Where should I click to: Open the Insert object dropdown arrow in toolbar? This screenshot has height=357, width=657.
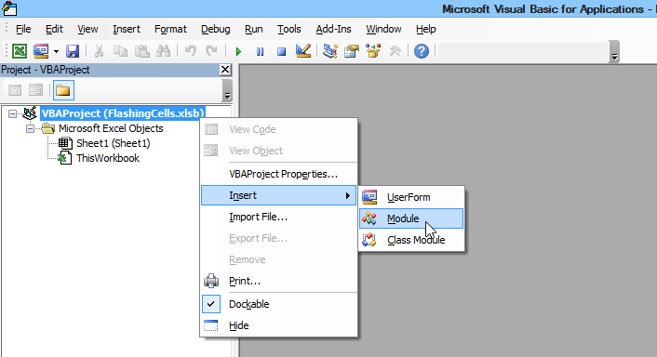[56, 51]
